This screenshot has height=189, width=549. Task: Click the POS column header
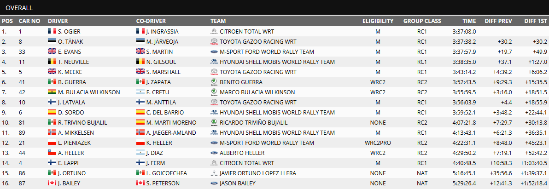point(7,21)
